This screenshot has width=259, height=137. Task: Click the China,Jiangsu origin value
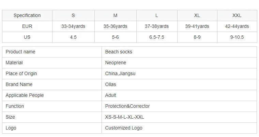coord(120,73)
